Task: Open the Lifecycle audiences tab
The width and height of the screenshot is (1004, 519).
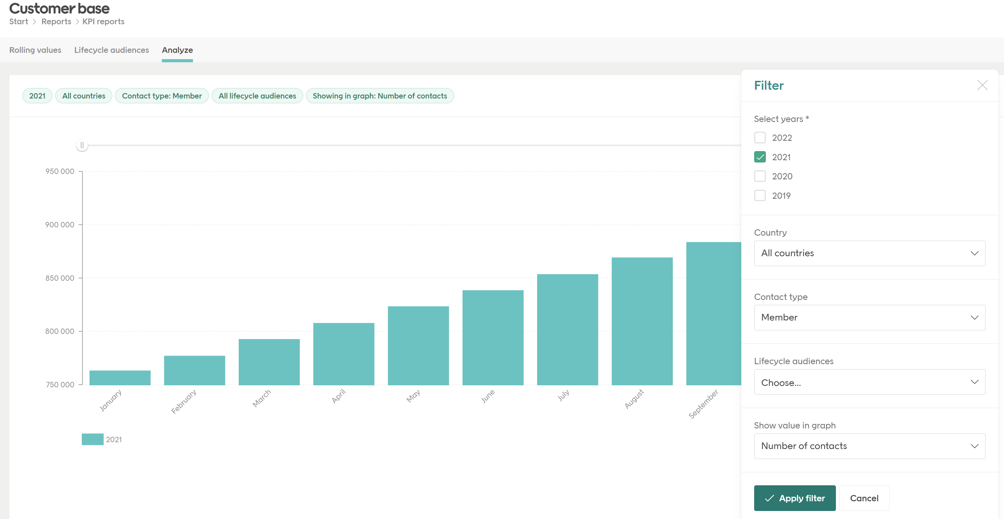Action: click(x=111, y=50)
